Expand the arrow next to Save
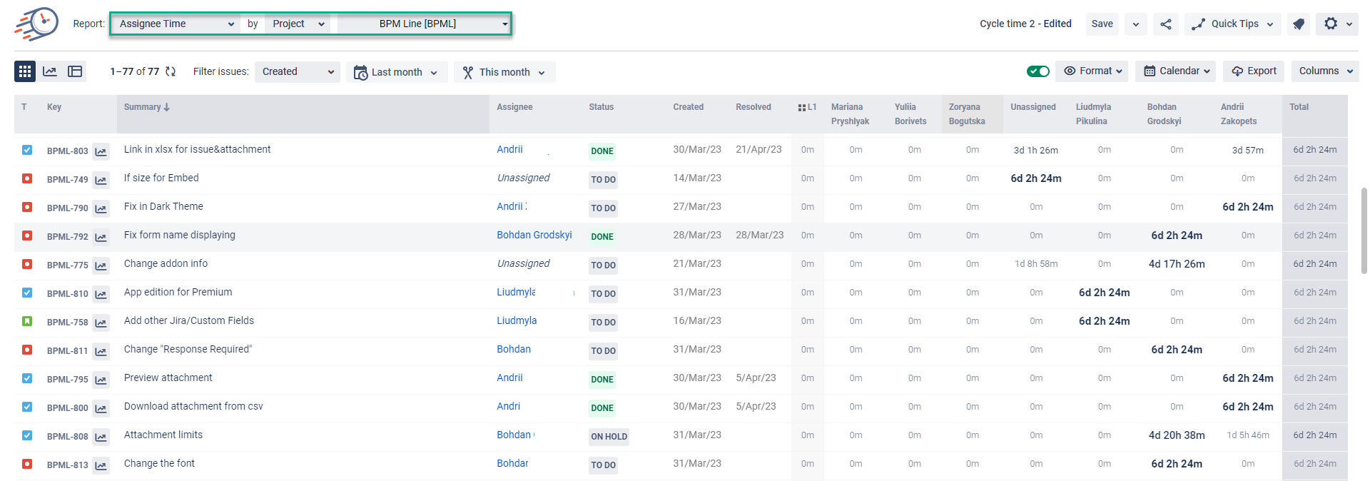This screenshot has width=1370, height=481. click(1136, 24)
